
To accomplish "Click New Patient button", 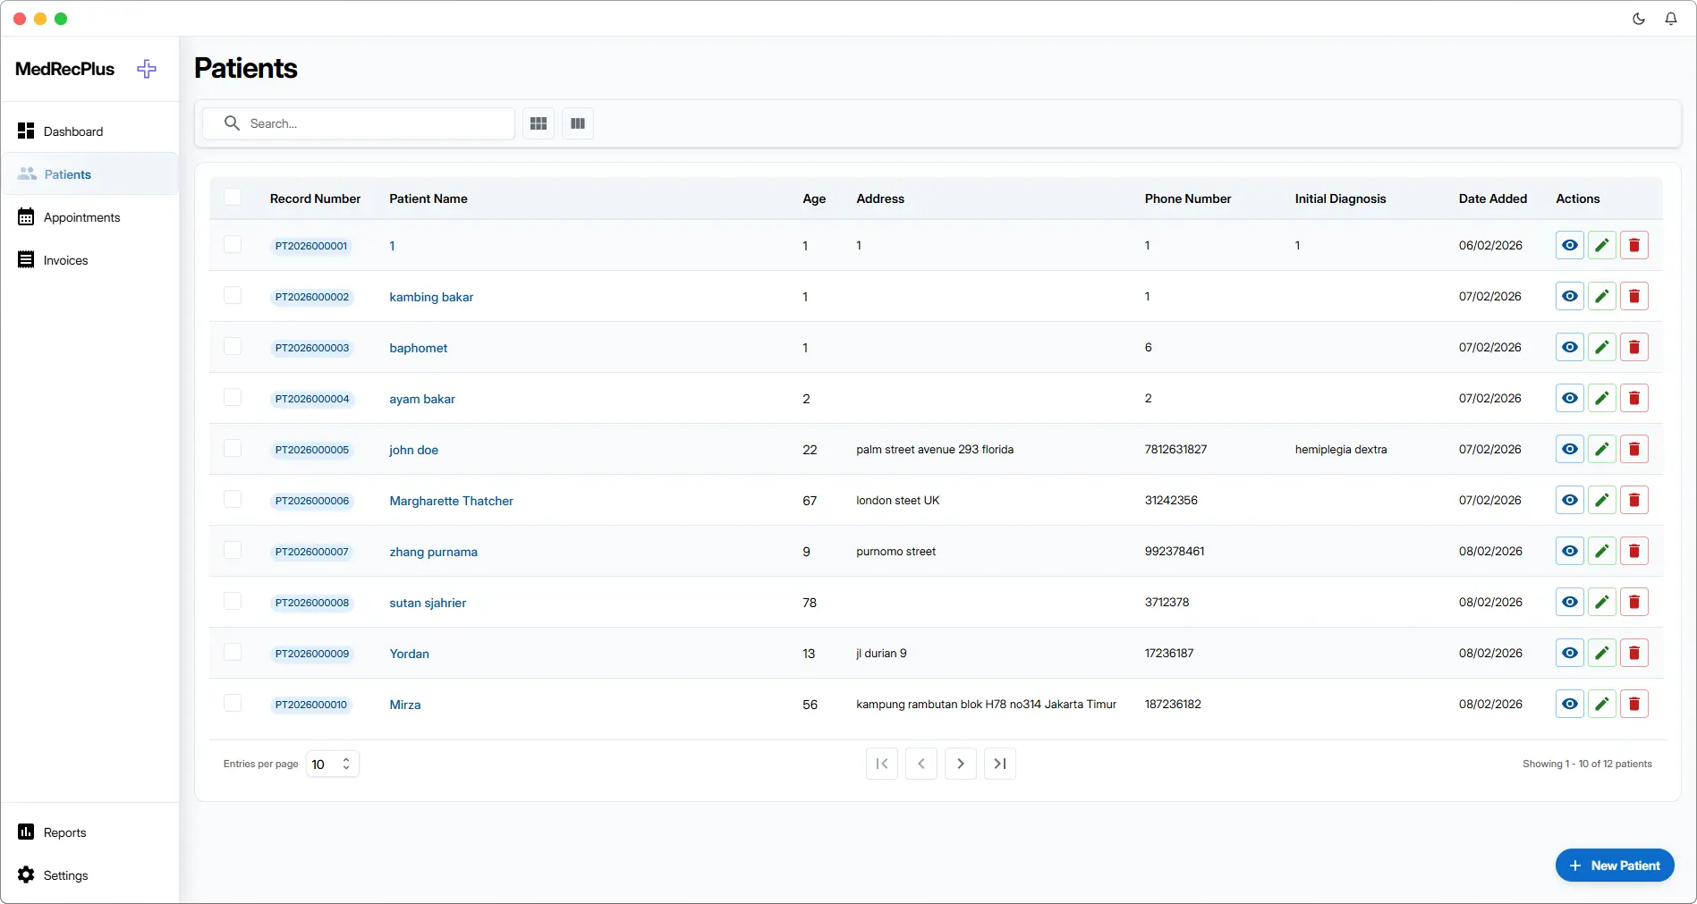I will (x=1615, y=866).
